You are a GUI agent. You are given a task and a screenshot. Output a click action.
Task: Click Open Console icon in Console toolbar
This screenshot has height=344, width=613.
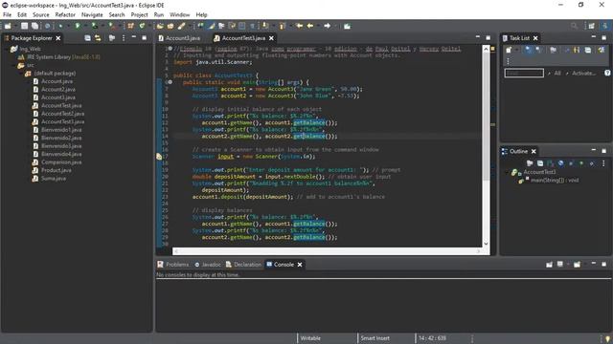click(x=577, y=265)
